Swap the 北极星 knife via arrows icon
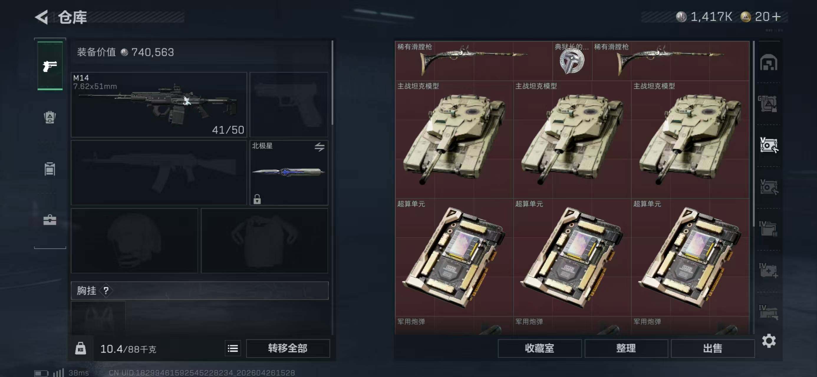This screenshot has width=817, height=377. (x=319, y=147)
